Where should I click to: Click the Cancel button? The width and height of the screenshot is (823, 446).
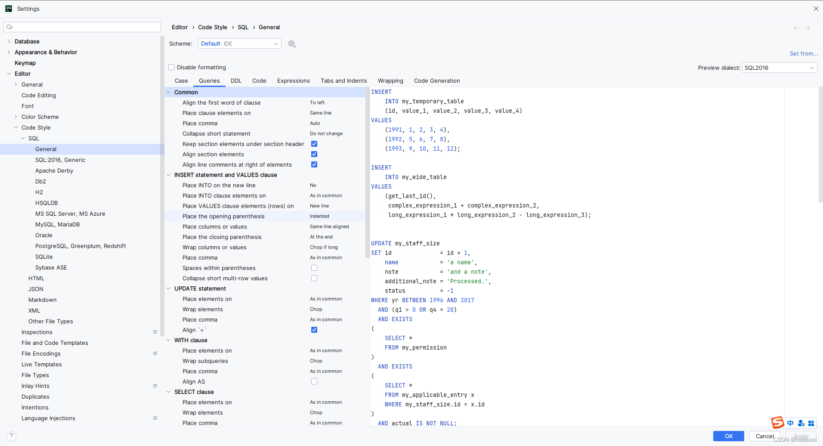pos(764,436)
